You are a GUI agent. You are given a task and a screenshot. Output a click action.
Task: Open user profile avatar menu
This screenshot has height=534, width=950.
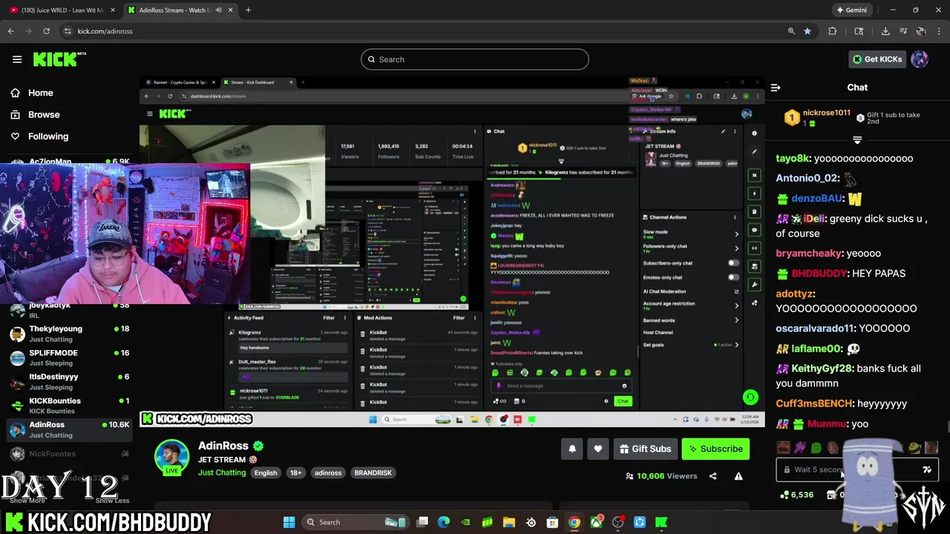920,59
